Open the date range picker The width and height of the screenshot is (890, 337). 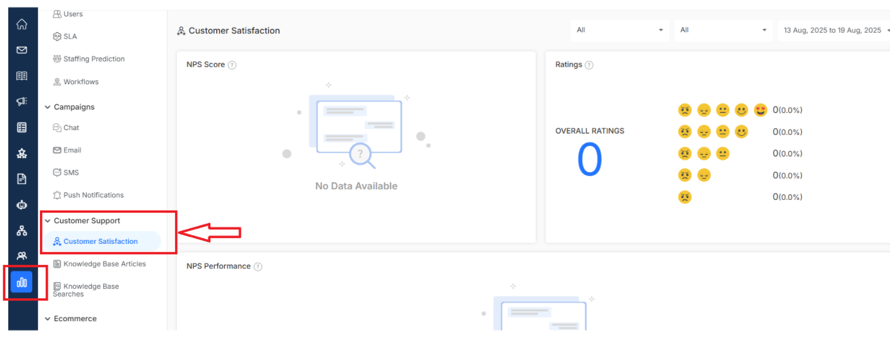834,30
